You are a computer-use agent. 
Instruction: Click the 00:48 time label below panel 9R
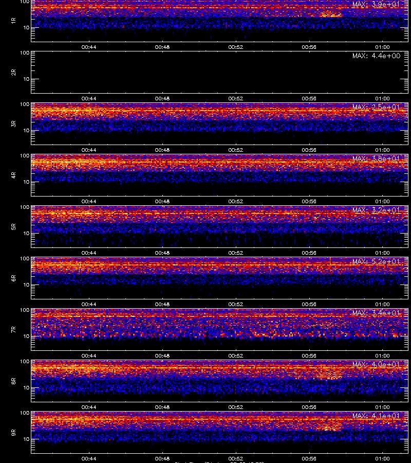click(x=162, y=458)
